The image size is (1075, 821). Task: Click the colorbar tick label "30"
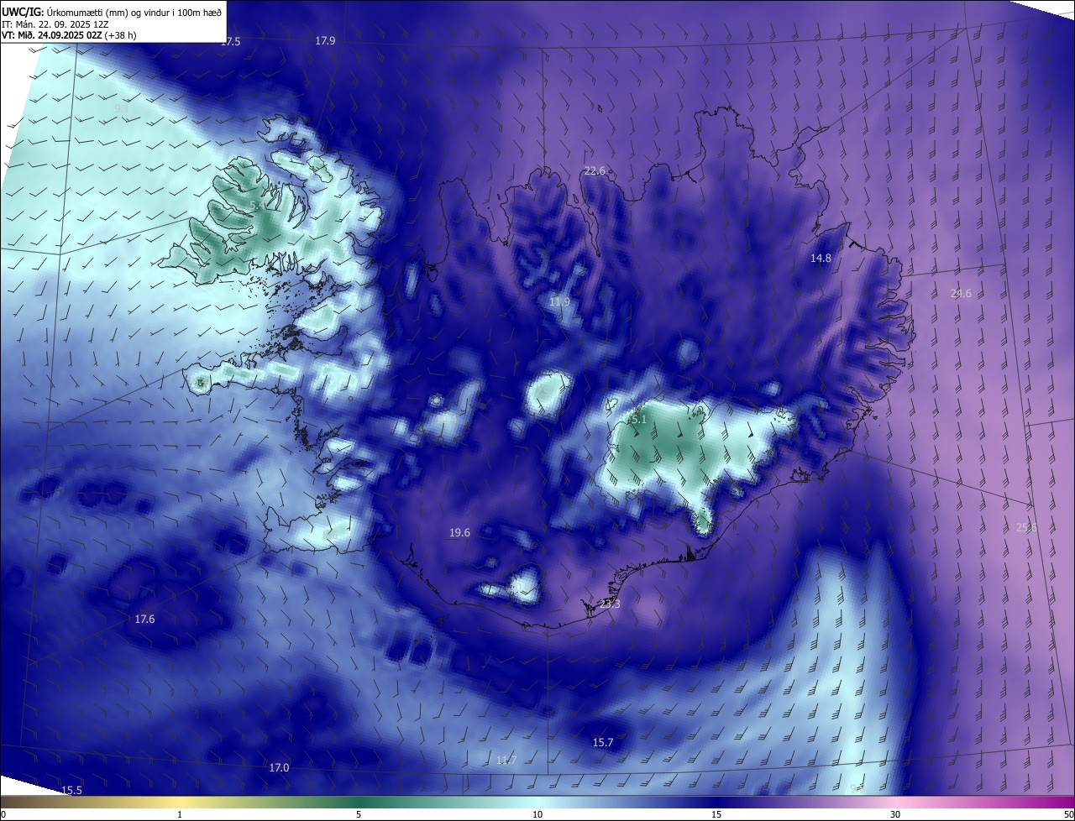(895, 814)
